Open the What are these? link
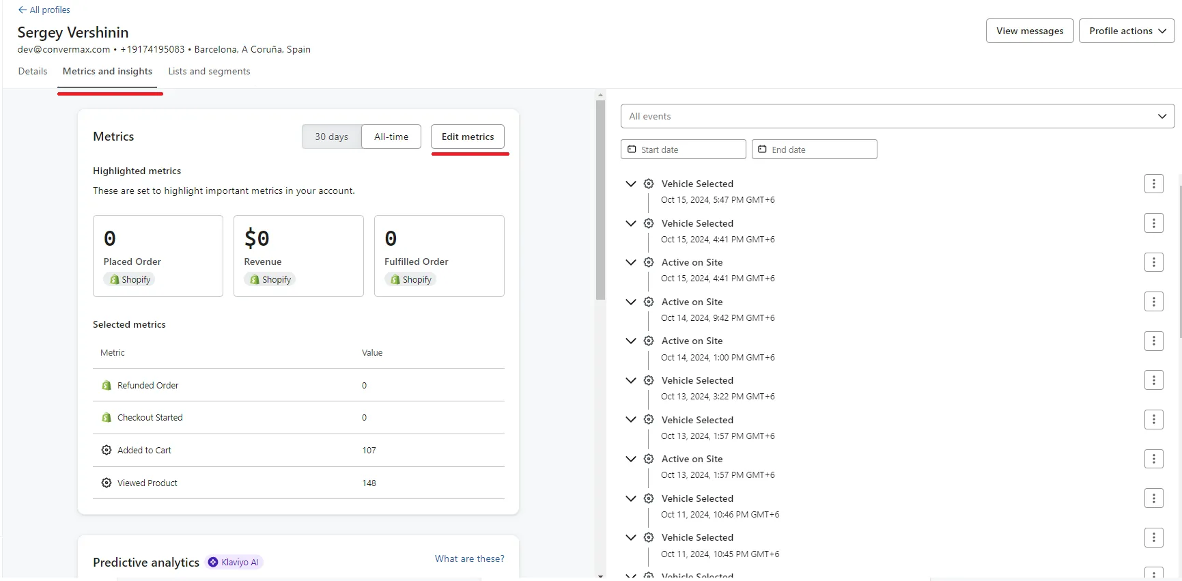 tap(469, 558)
